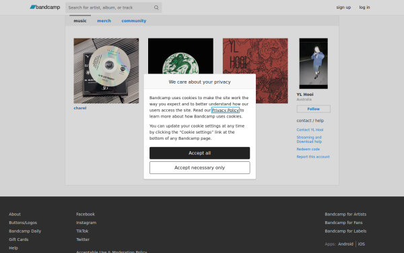Open the Twitter footer link

tap(83, 240)
